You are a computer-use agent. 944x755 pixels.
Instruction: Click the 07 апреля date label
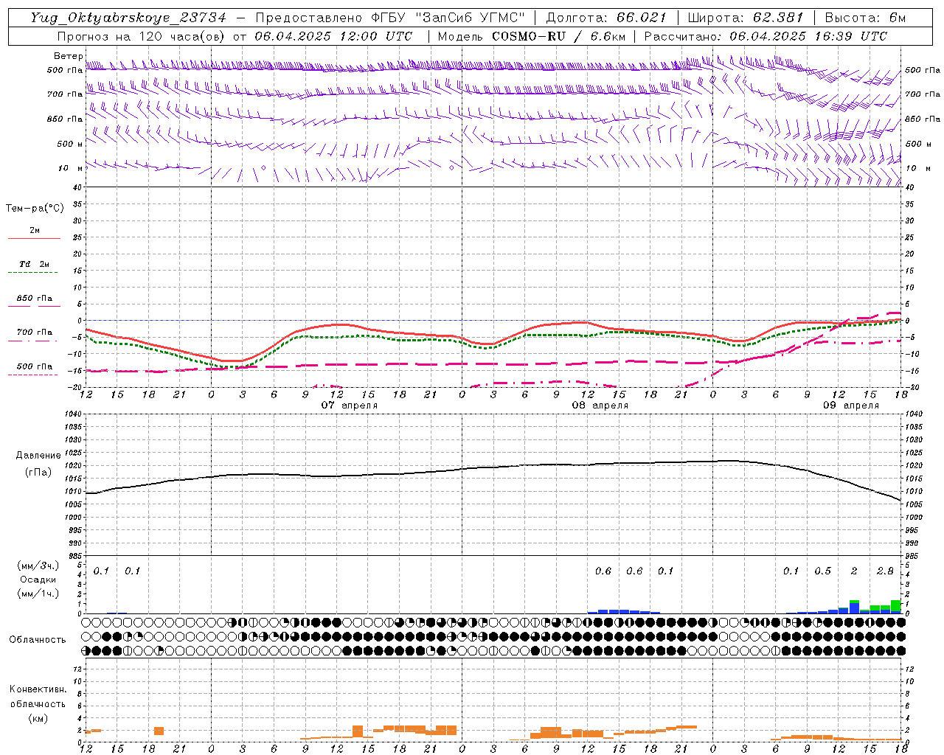350,405
